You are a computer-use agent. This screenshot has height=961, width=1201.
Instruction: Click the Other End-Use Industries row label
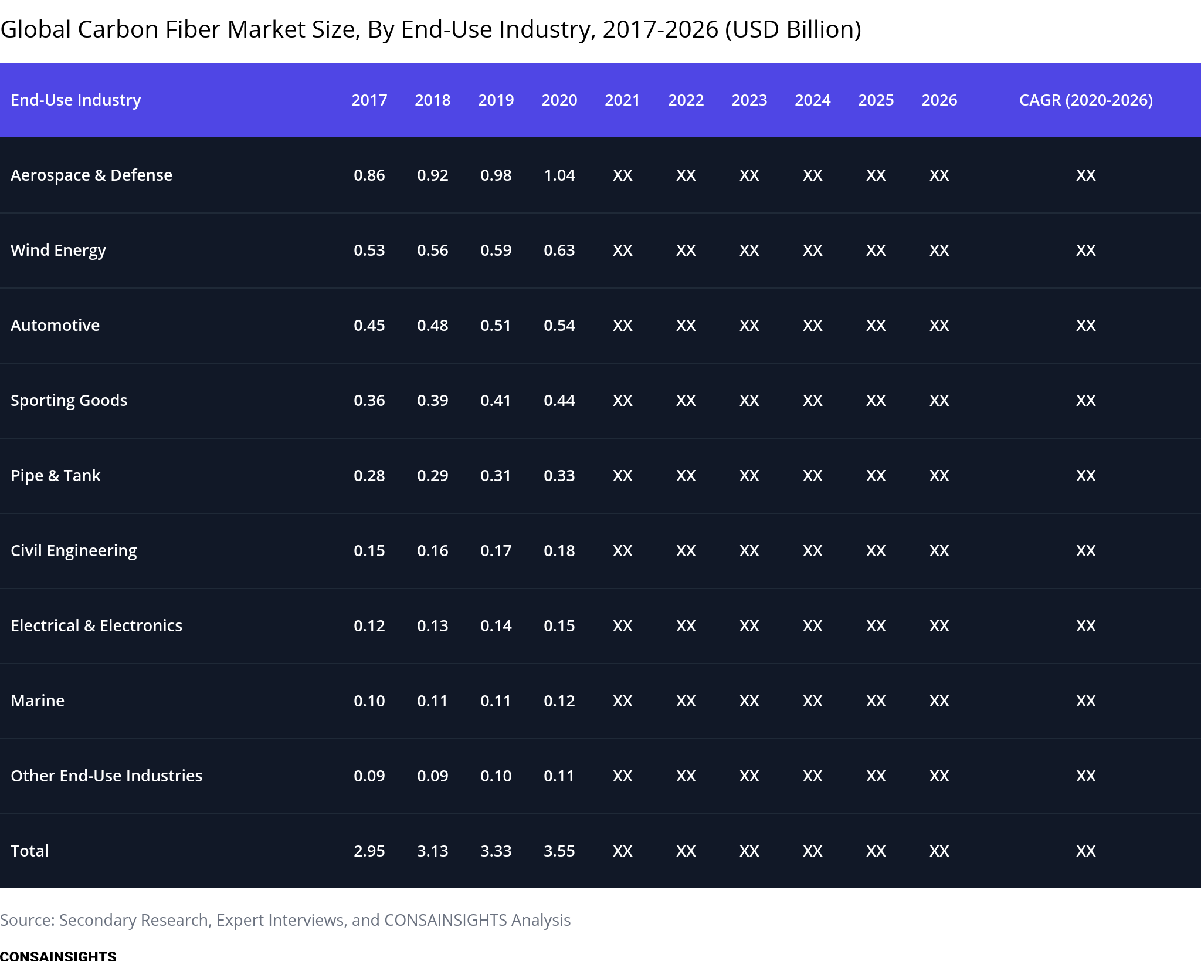click(x=106, y=776)
